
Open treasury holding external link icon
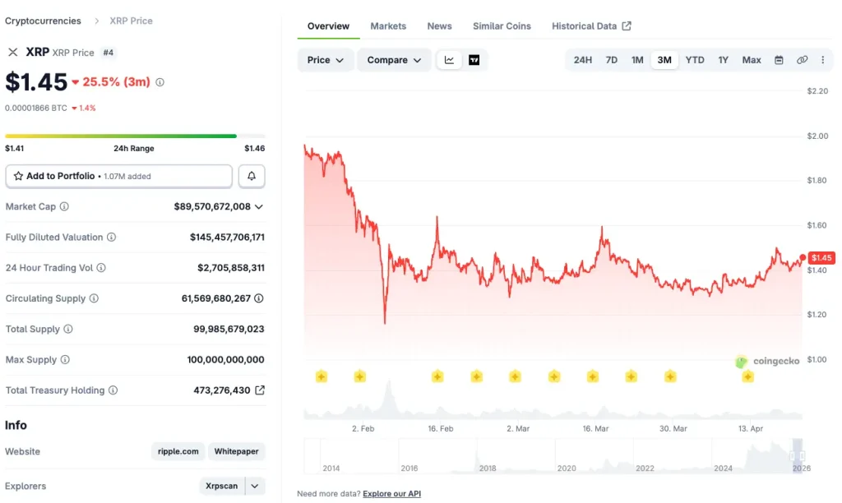260,390
